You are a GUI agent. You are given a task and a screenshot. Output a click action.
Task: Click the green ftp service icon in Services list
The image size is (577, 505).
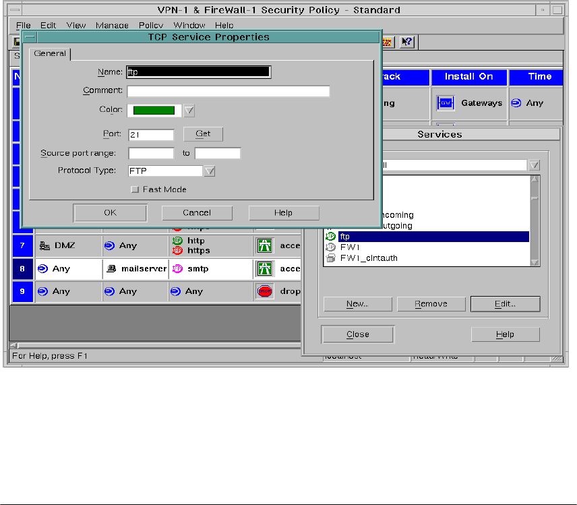tap(330, 236)
